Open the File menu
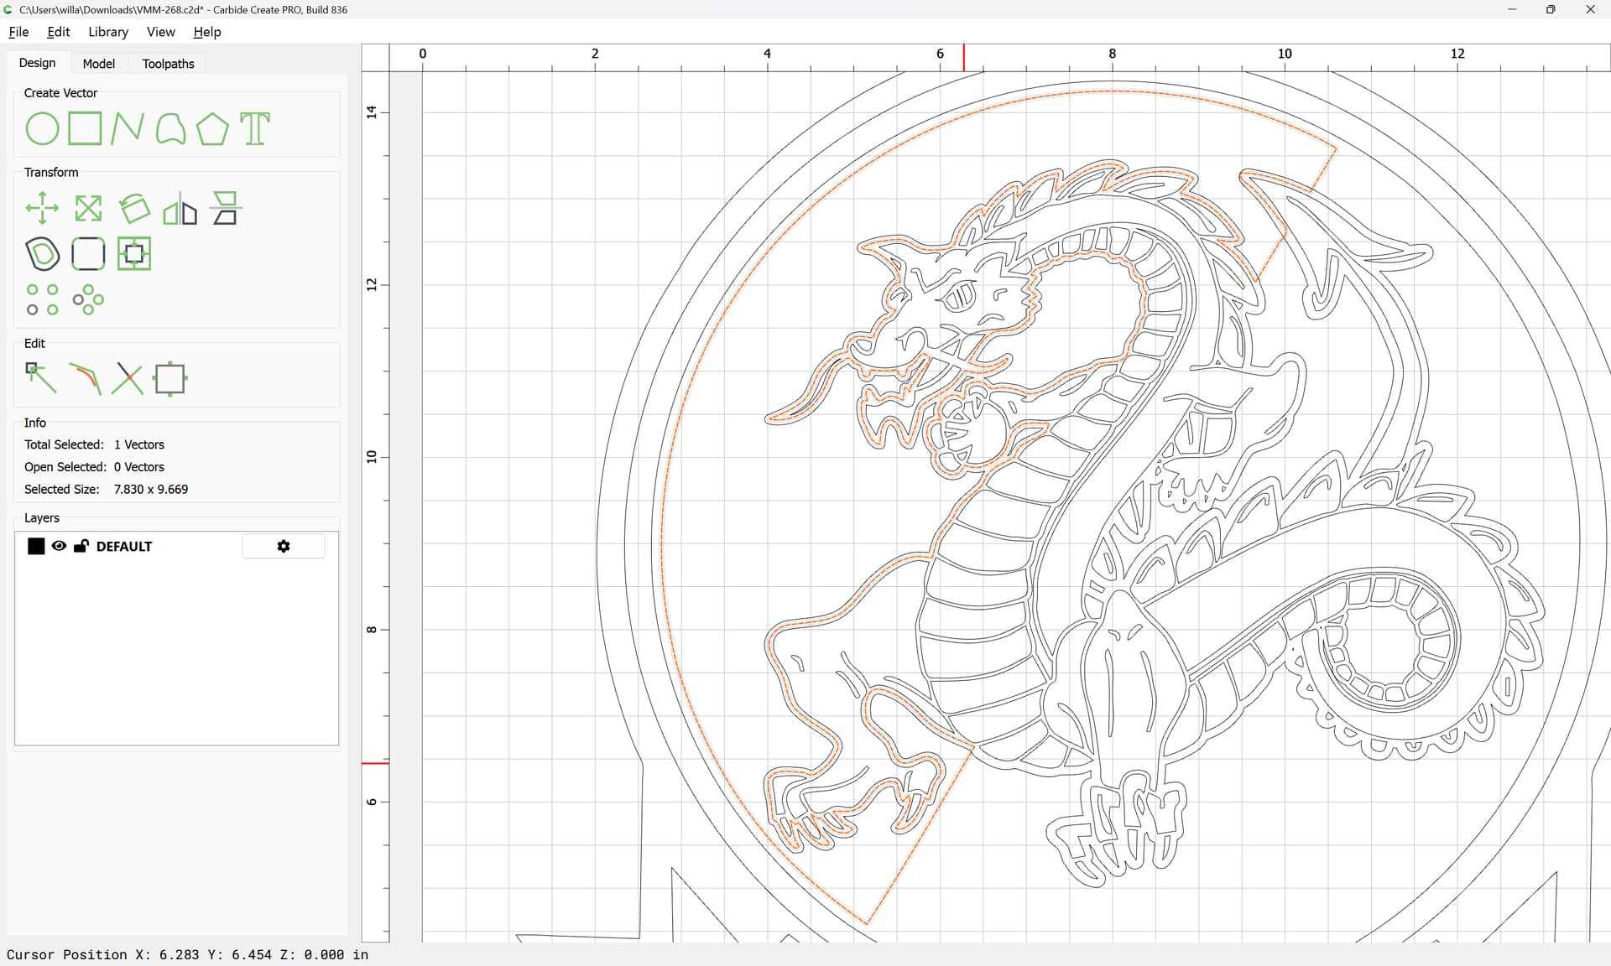Viewport: 1611px width, 966px height. 18,32
